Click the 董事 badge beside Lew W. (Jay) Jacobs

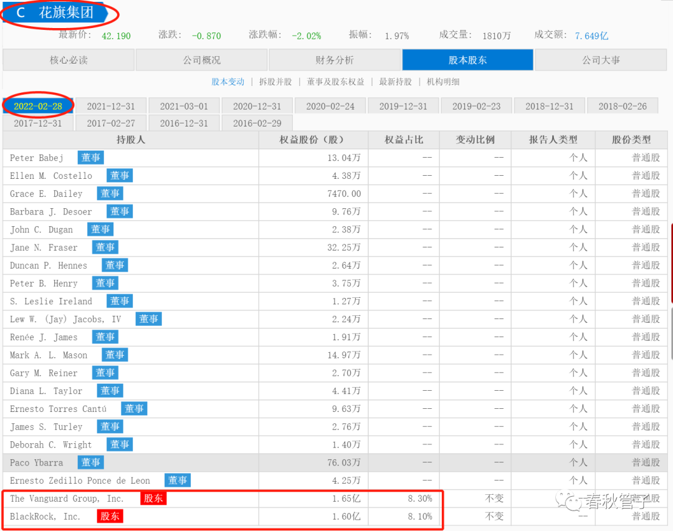(x=148, y=319)
